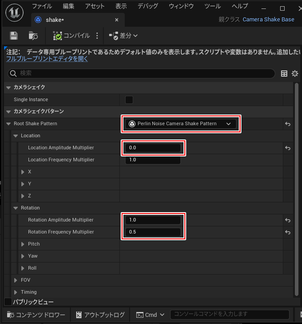Reset Location Amplitude Multiplier to default
Screen dimensions: 302x324
pyautogui.click(x=288, y=148)
